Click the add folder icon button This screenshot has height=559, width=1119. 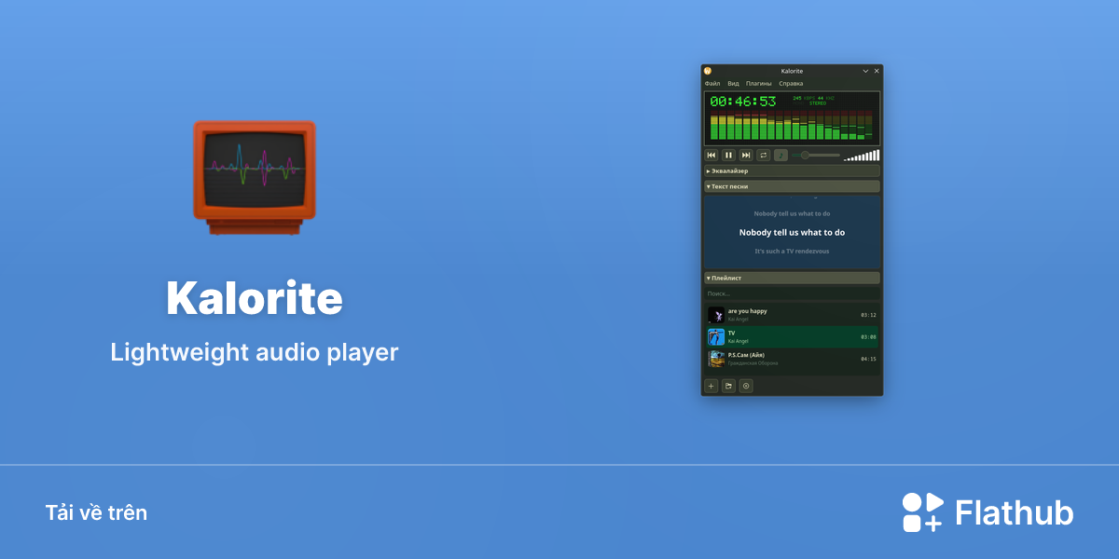coord(728,386)
